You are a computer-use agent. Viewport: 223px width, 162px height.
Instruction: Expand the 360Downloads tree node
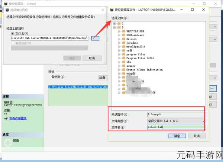tap(119, 35)
